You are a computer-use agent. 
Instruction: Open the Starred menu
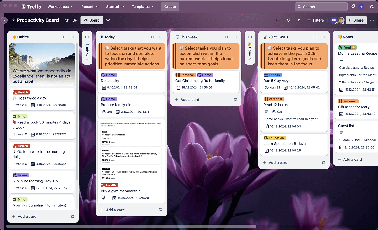[x=115, y=7]
